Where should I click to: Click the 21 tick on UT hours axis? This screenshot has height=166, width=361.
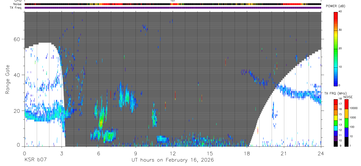click(284, 153)
